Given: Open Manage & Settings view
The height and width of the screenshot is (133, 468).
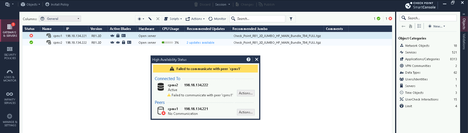Looking at the screenshot, I should click(x=10, y=120).
